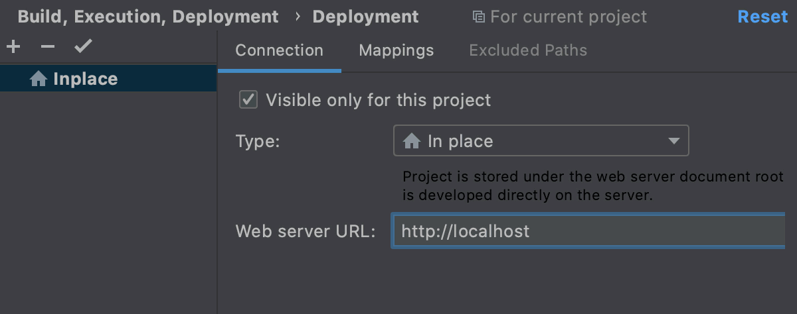Mark server as default with checkmark icon

[x=83, y=47]
